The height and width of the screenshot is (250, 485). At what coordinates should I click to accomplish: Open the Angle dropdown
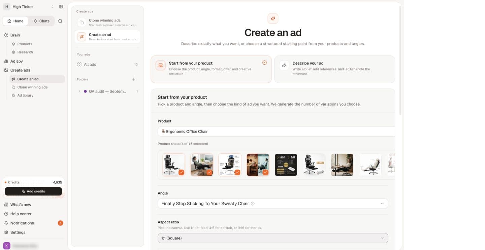pos(273,204)
